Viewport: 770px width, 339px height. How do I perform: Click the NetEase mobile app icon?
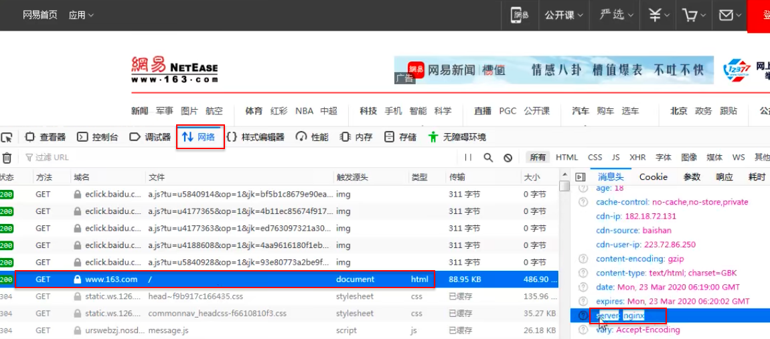pyautogui.click(x=521, y=15)
